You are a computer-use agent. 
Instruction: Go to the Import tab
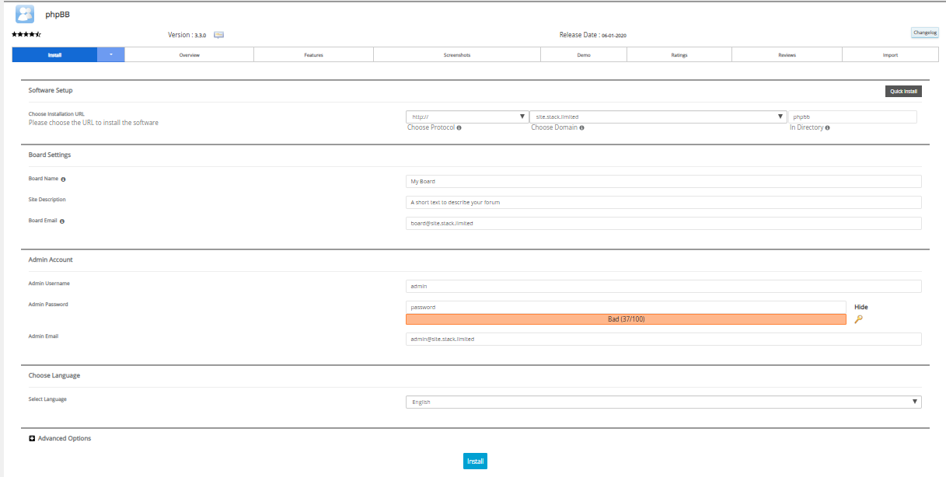pos(890,54)
